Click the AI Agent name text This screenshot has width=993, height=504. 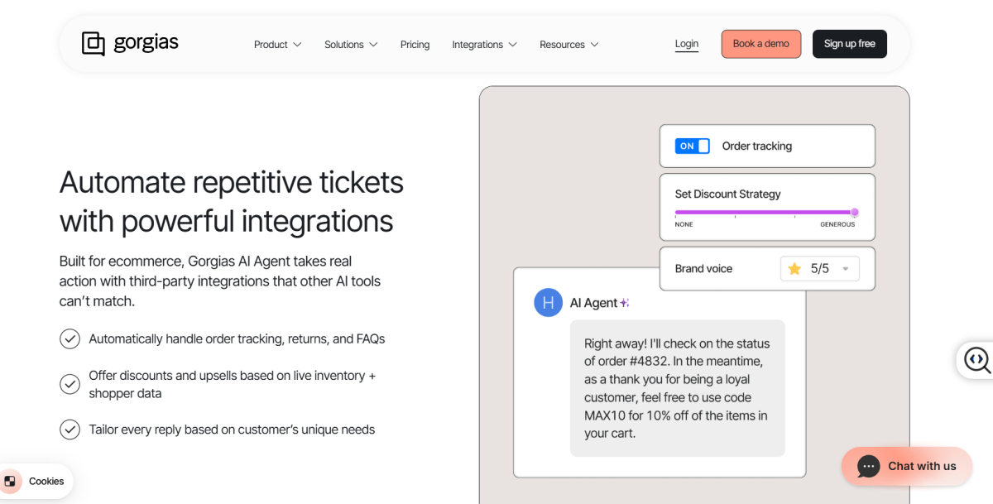593,303
